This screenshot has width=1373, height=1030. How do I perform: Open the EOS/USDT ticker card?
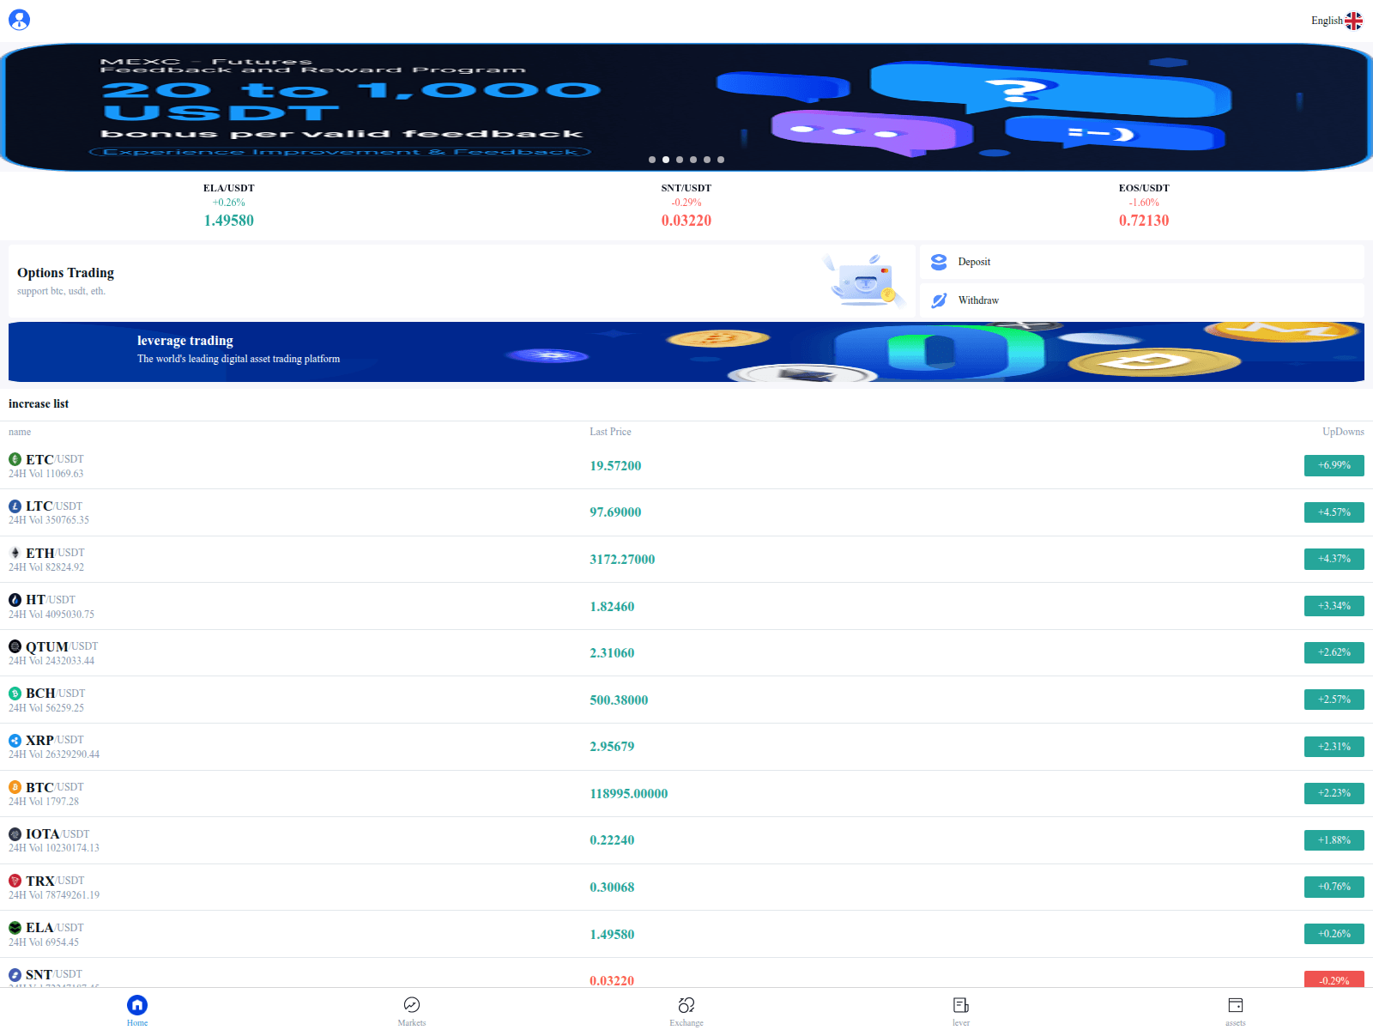[x=1144, y=206]
